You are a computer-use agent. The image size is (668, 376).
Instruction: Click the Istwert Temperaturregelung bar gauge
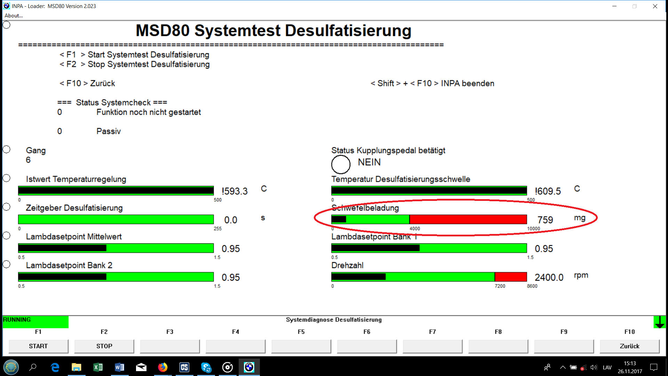coord(116,190)
